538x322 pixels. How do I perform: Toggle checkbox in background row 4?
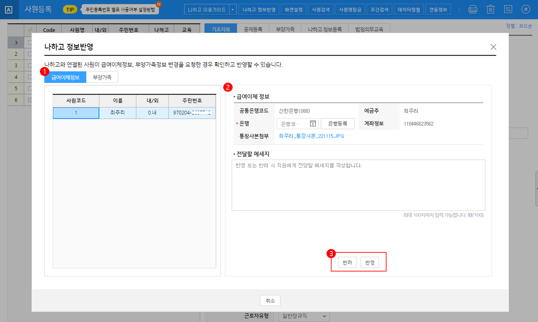point(30,77)
